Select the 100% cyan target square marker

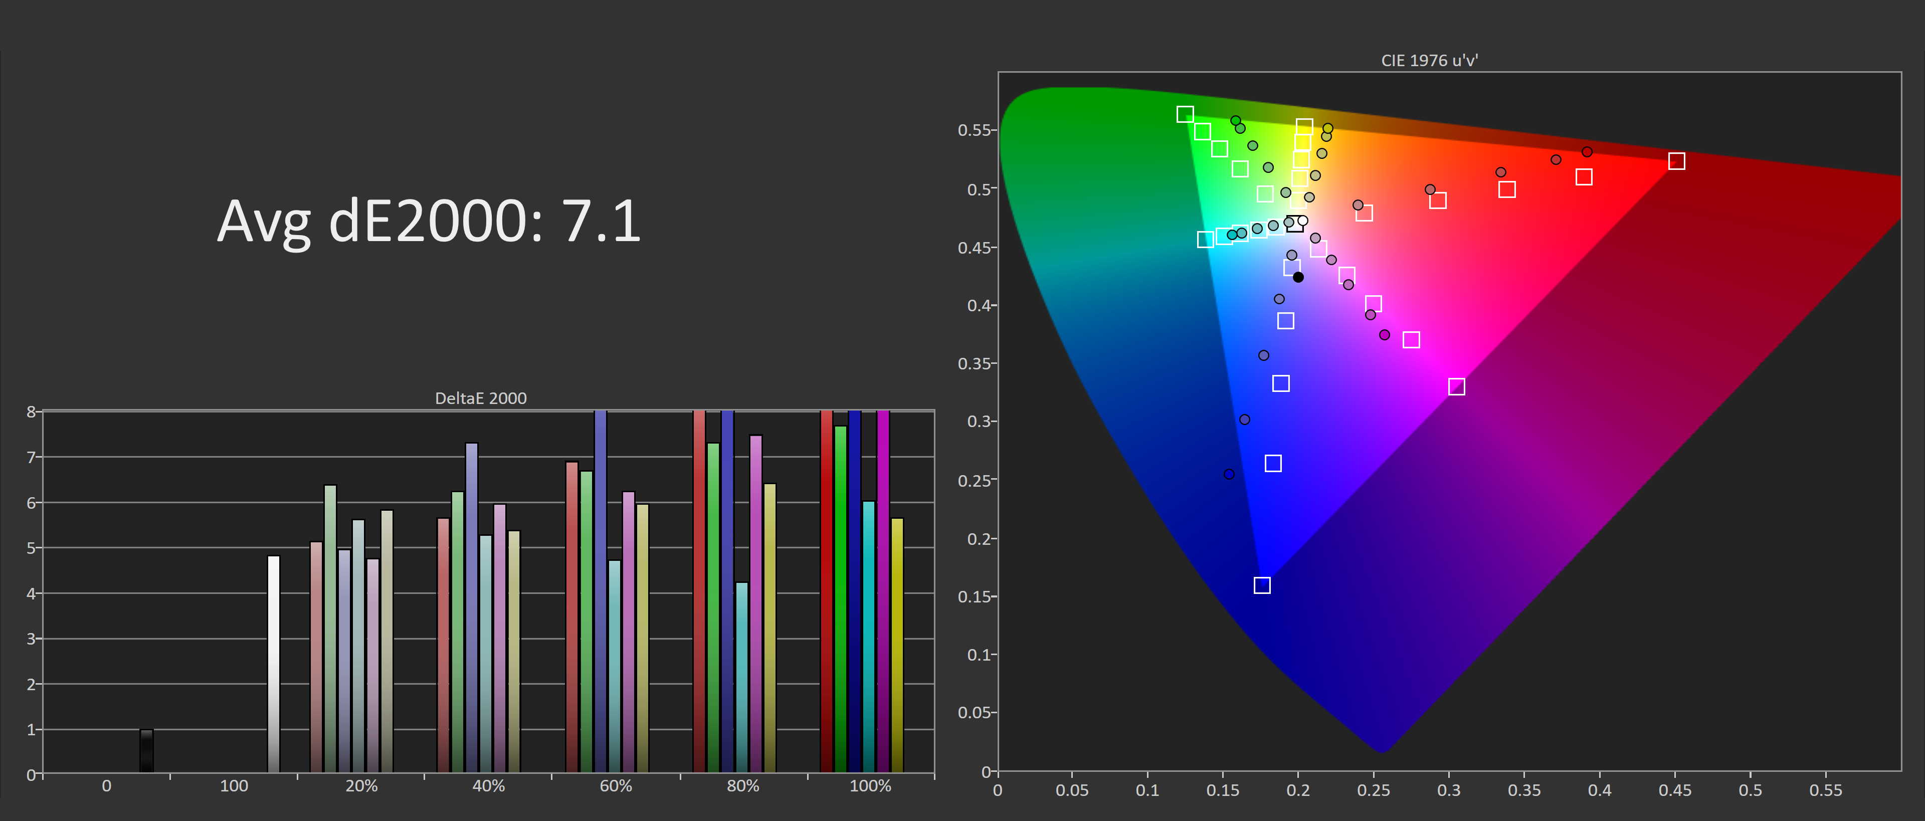(1205, 239)
